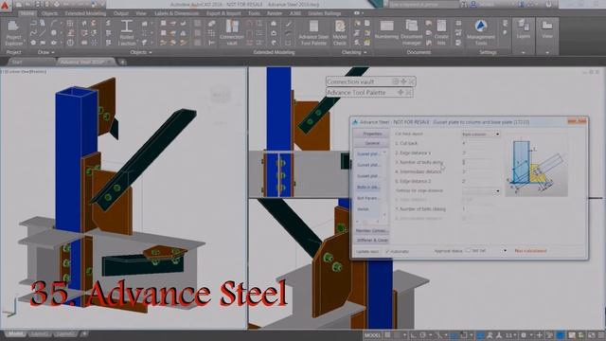Switch to the Objects ribbon tab
606x341 pixels.
(x=49, y=13)
